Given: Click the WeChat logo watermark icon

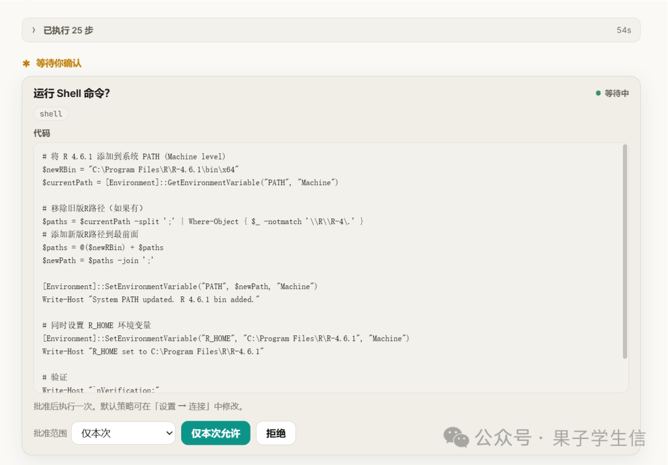Looking at the screenshot, I should (x=456, y=437).
